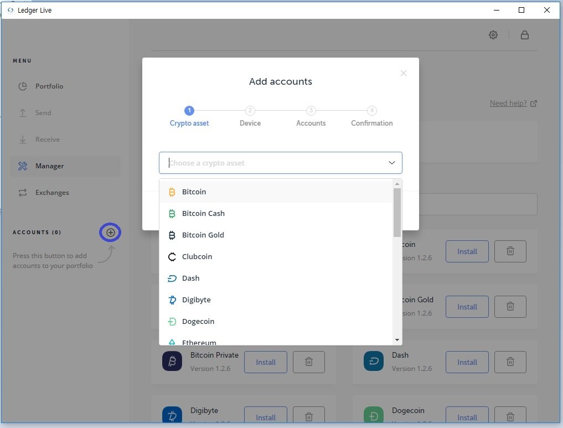Click the Exchanges swap arrows icon
Image resolution: width=563 pixels, height=428 pixels.
coord(23,193)
